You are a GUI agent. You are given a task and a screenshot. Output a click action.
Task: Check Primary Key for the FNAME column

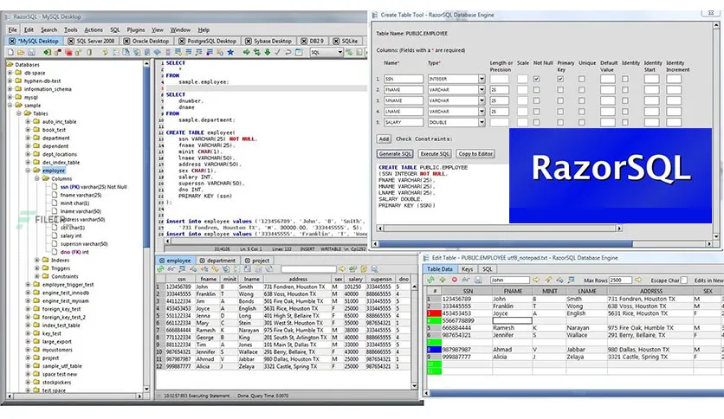point(560,89)
